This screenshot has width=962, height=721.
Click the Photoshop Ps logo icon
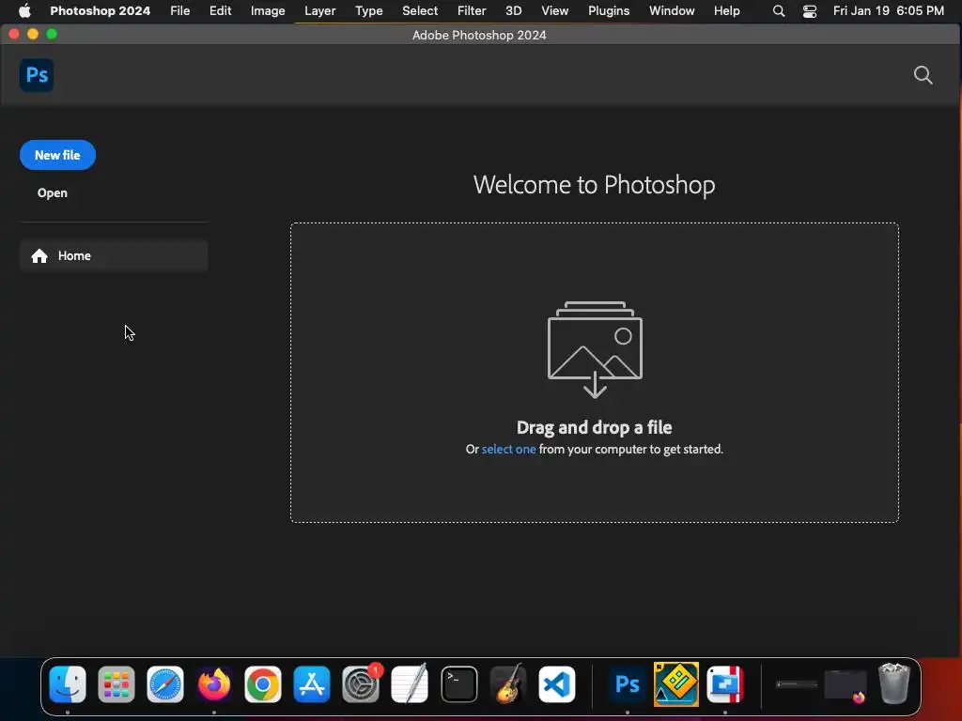(x=37, y=75)
